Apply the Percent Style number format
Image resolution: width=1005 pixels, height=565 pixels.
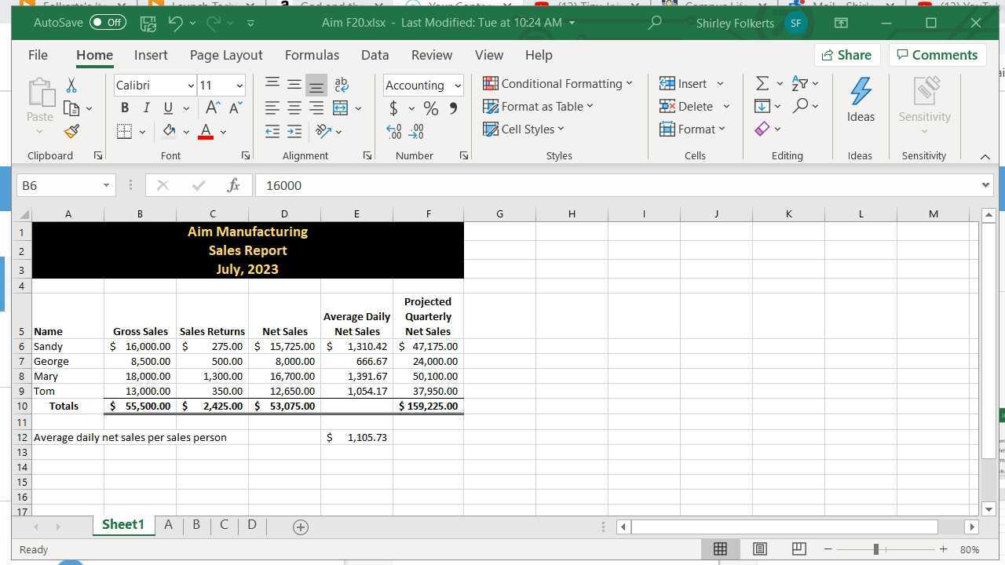point(430,108)
